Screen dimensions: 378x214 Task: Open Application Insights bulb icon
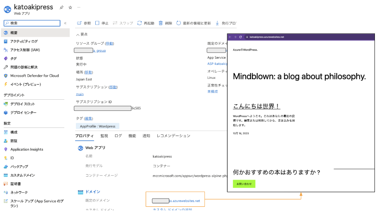click(6, 149)
